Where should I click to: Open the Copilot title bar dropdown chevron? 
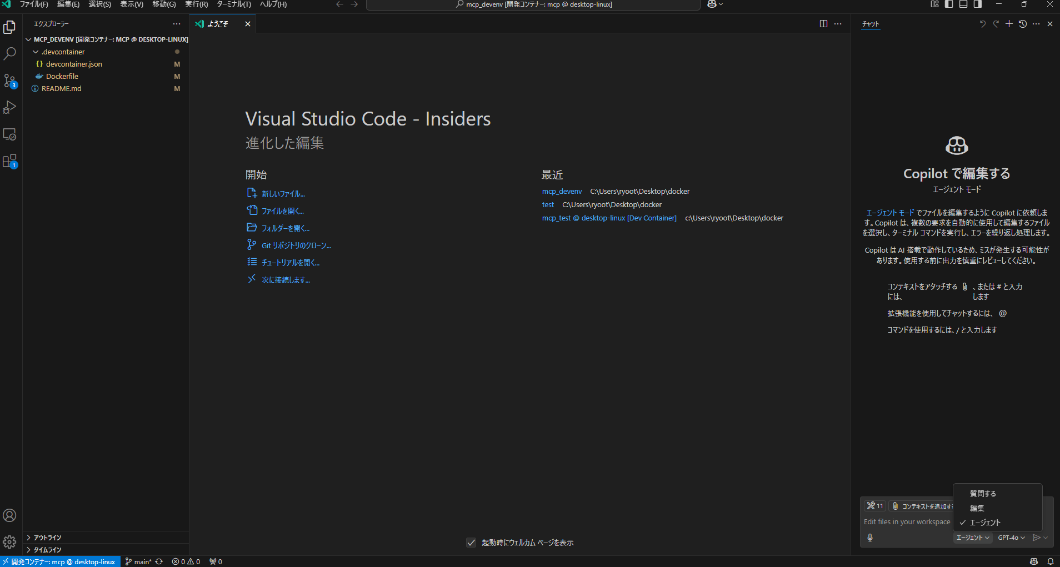coord(721,4)
